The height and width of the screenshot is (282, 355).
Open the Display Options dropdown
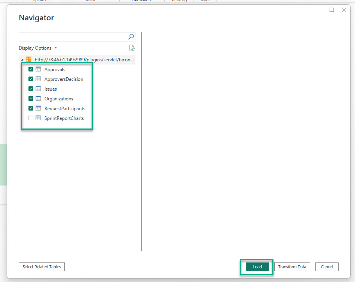[38, 48]
